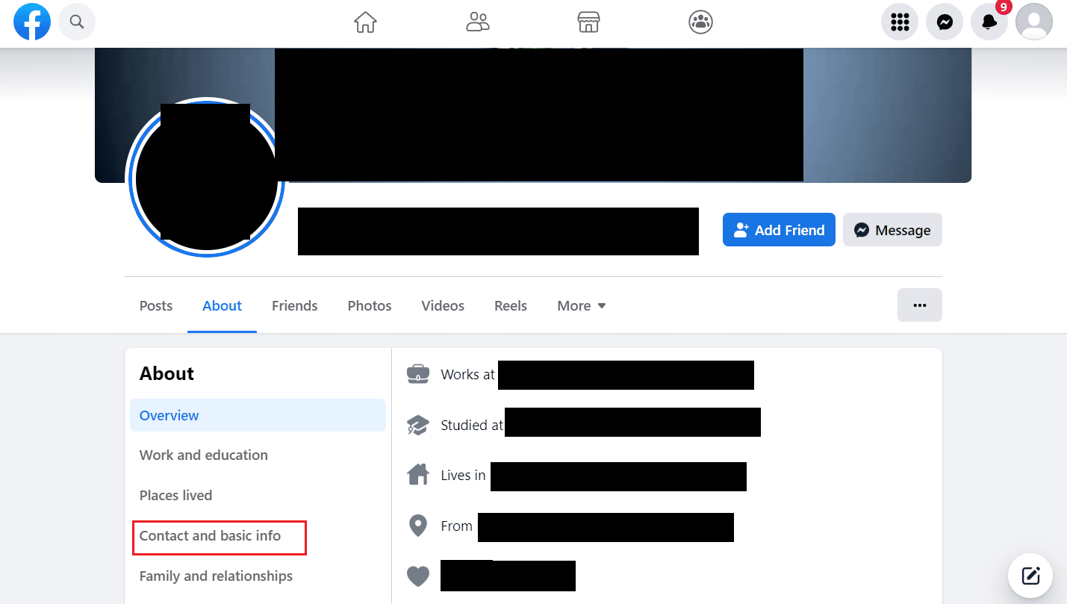Viewport: 1067px width, 604px height.
Task: Open Facebook home feed via Home icon
Action: pos(365,22)
